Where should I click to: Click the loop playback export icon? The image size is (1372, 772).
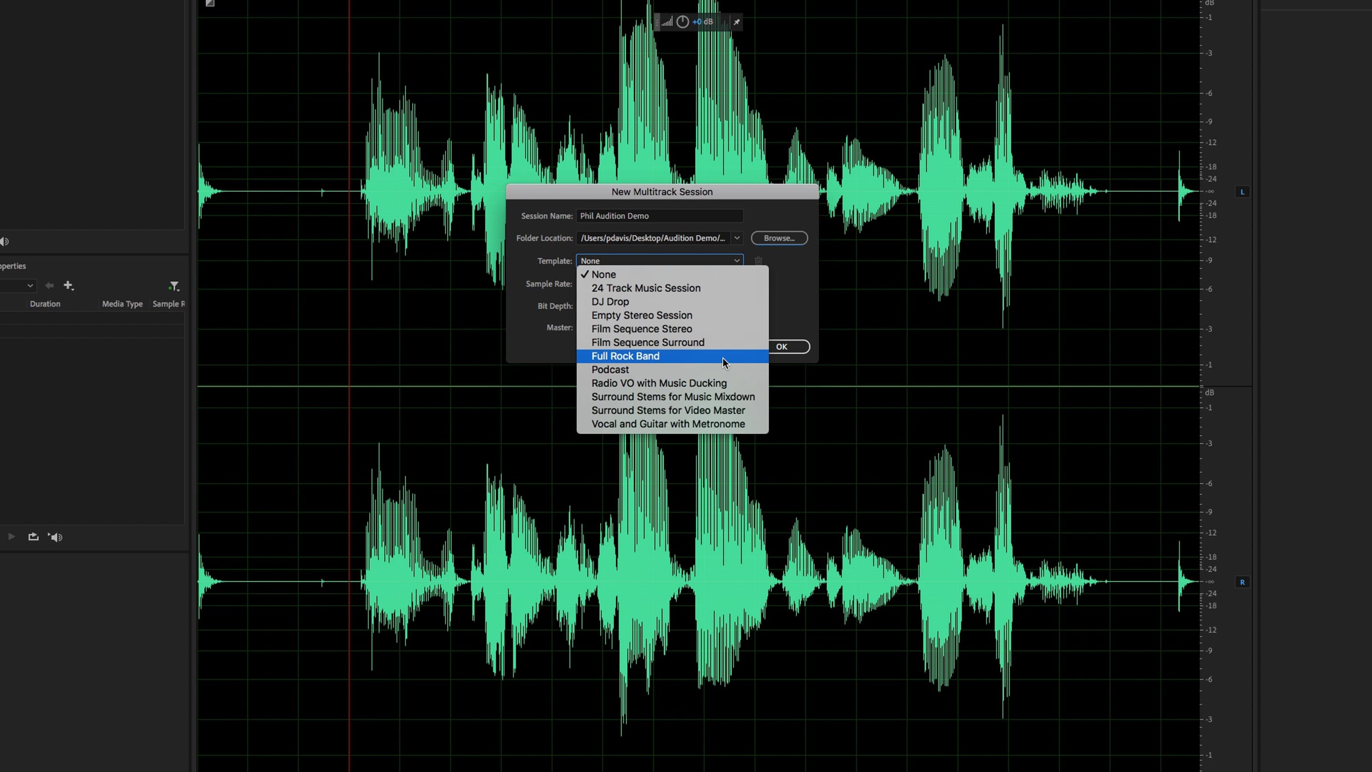pyautogui.click(x=33, y=536)
